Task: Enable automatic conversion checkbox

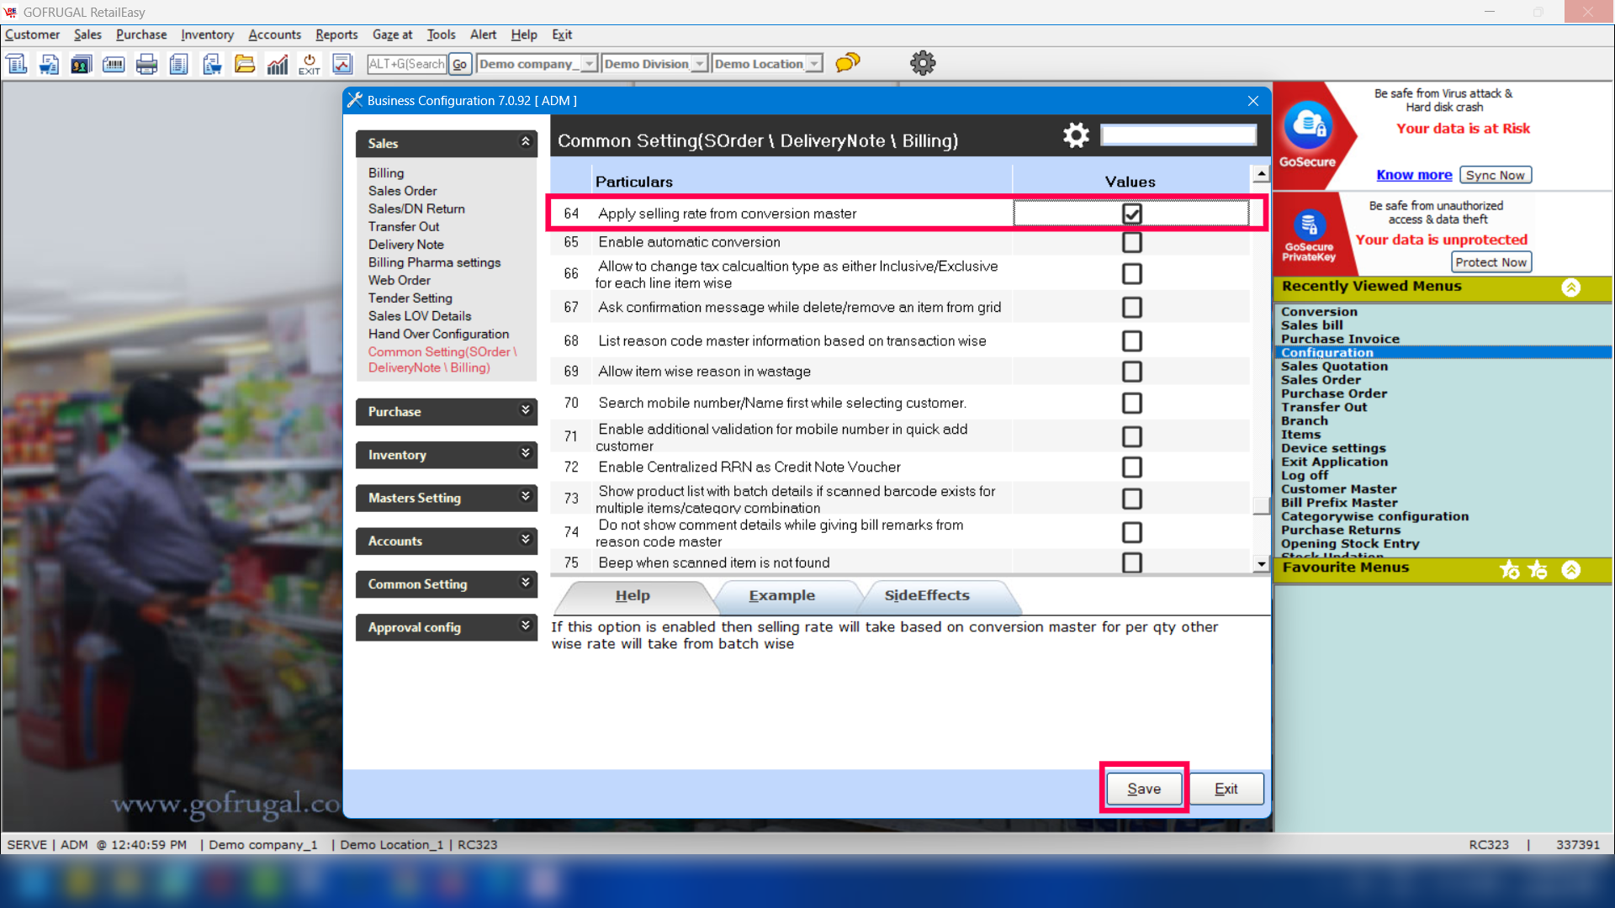Action: coord(1132,242)
